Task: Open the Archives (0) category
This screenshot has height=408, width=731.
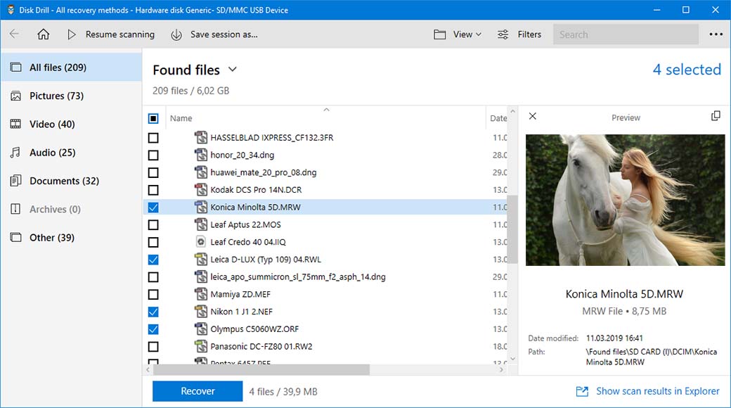Action: point(71,209)
